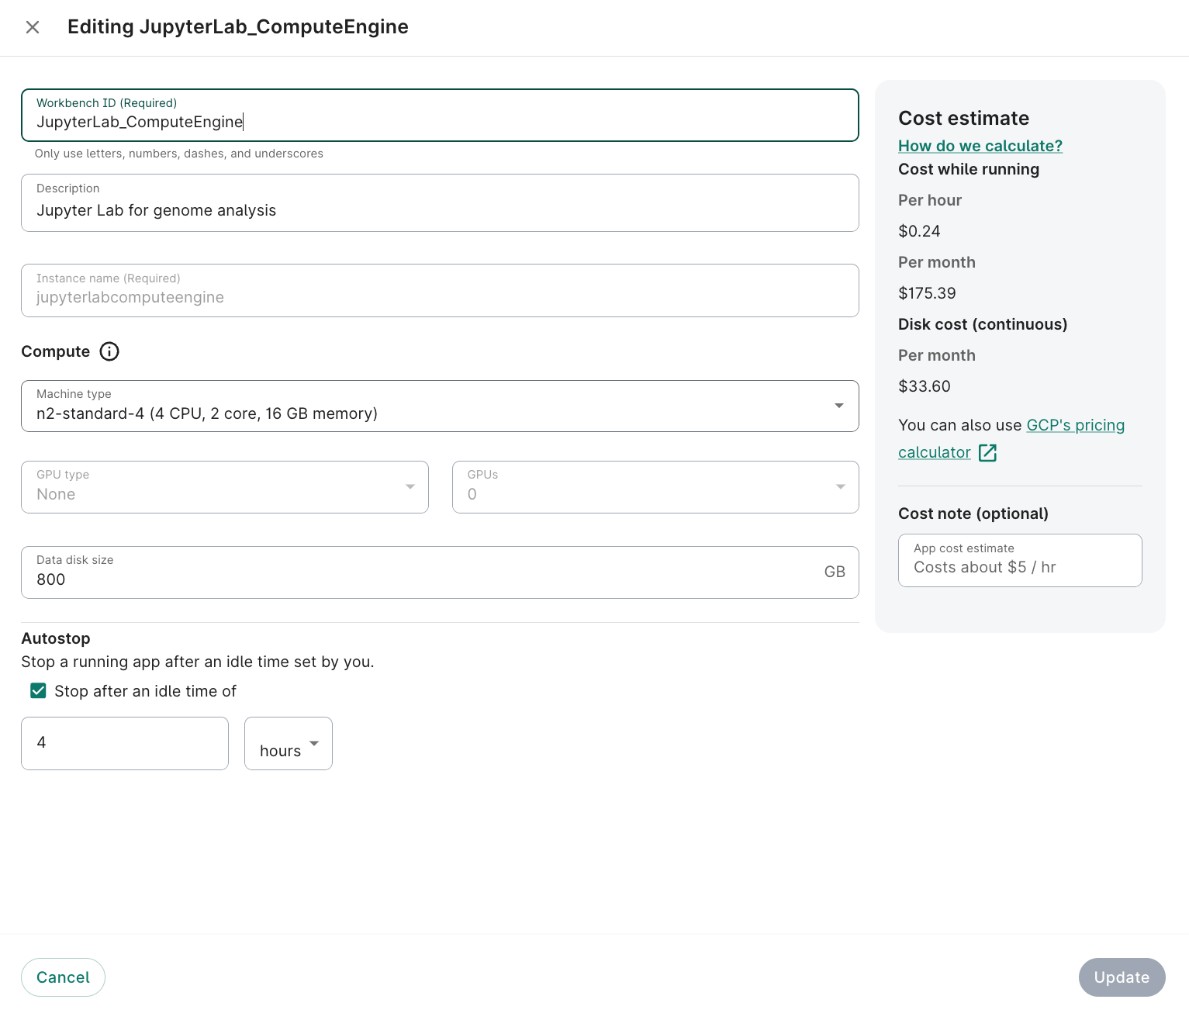Edit the Description field
This screenshot has width=1189, height=1020.
(x=440, y=202)
